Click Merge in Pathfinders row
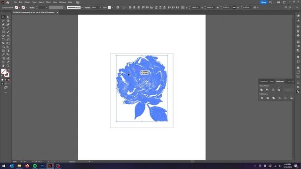 273,98
